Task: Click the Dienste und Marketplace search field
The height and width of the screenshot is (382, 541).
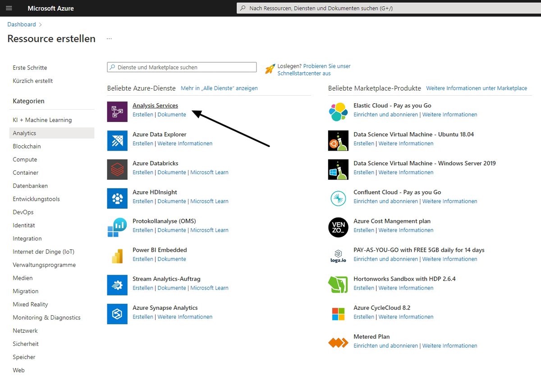Action: pos(182,67)
